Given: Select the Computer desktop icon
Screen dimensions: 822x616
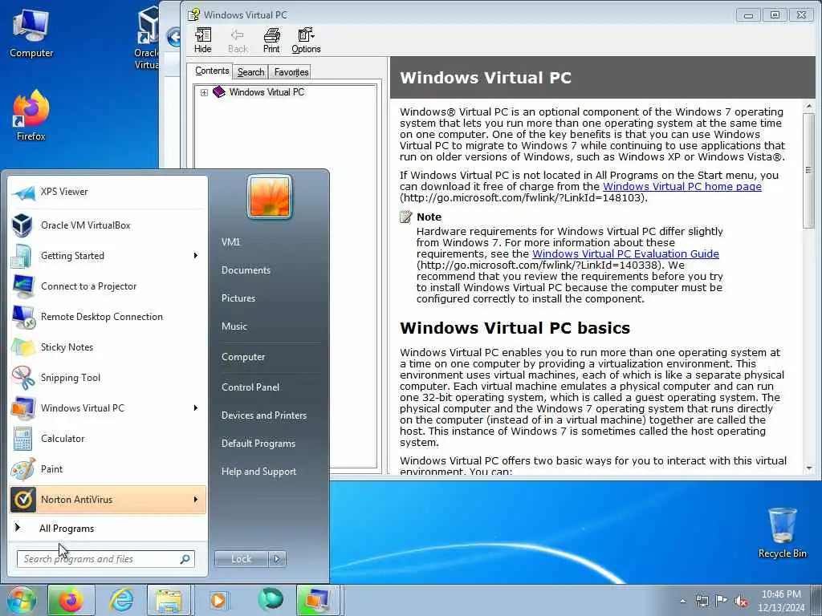Looking at the screenshot, I should (x=31, y=33).
